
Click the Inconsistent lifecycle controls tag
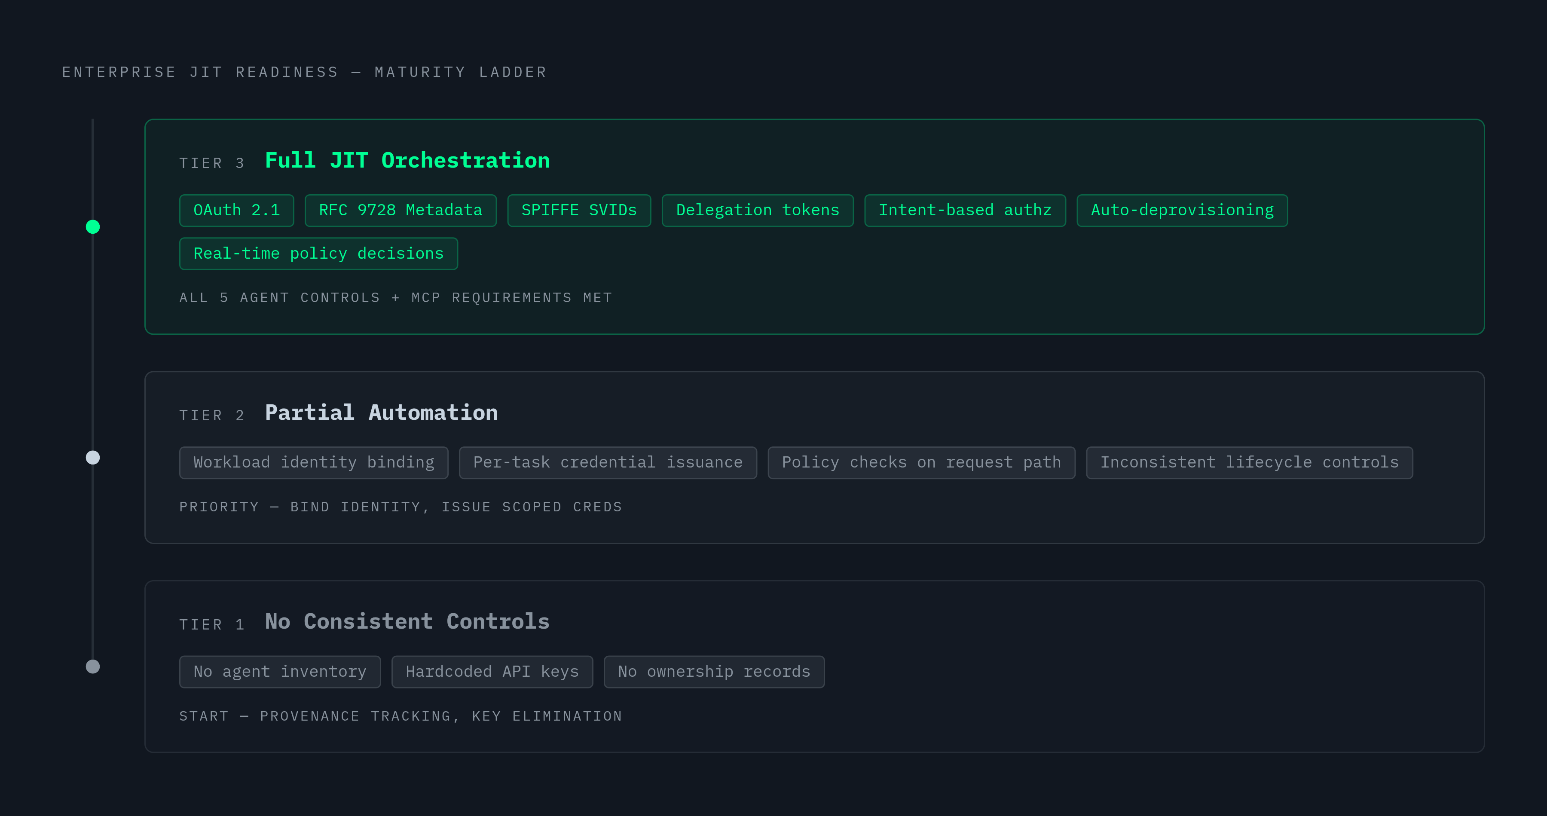tap(1249, 462)
